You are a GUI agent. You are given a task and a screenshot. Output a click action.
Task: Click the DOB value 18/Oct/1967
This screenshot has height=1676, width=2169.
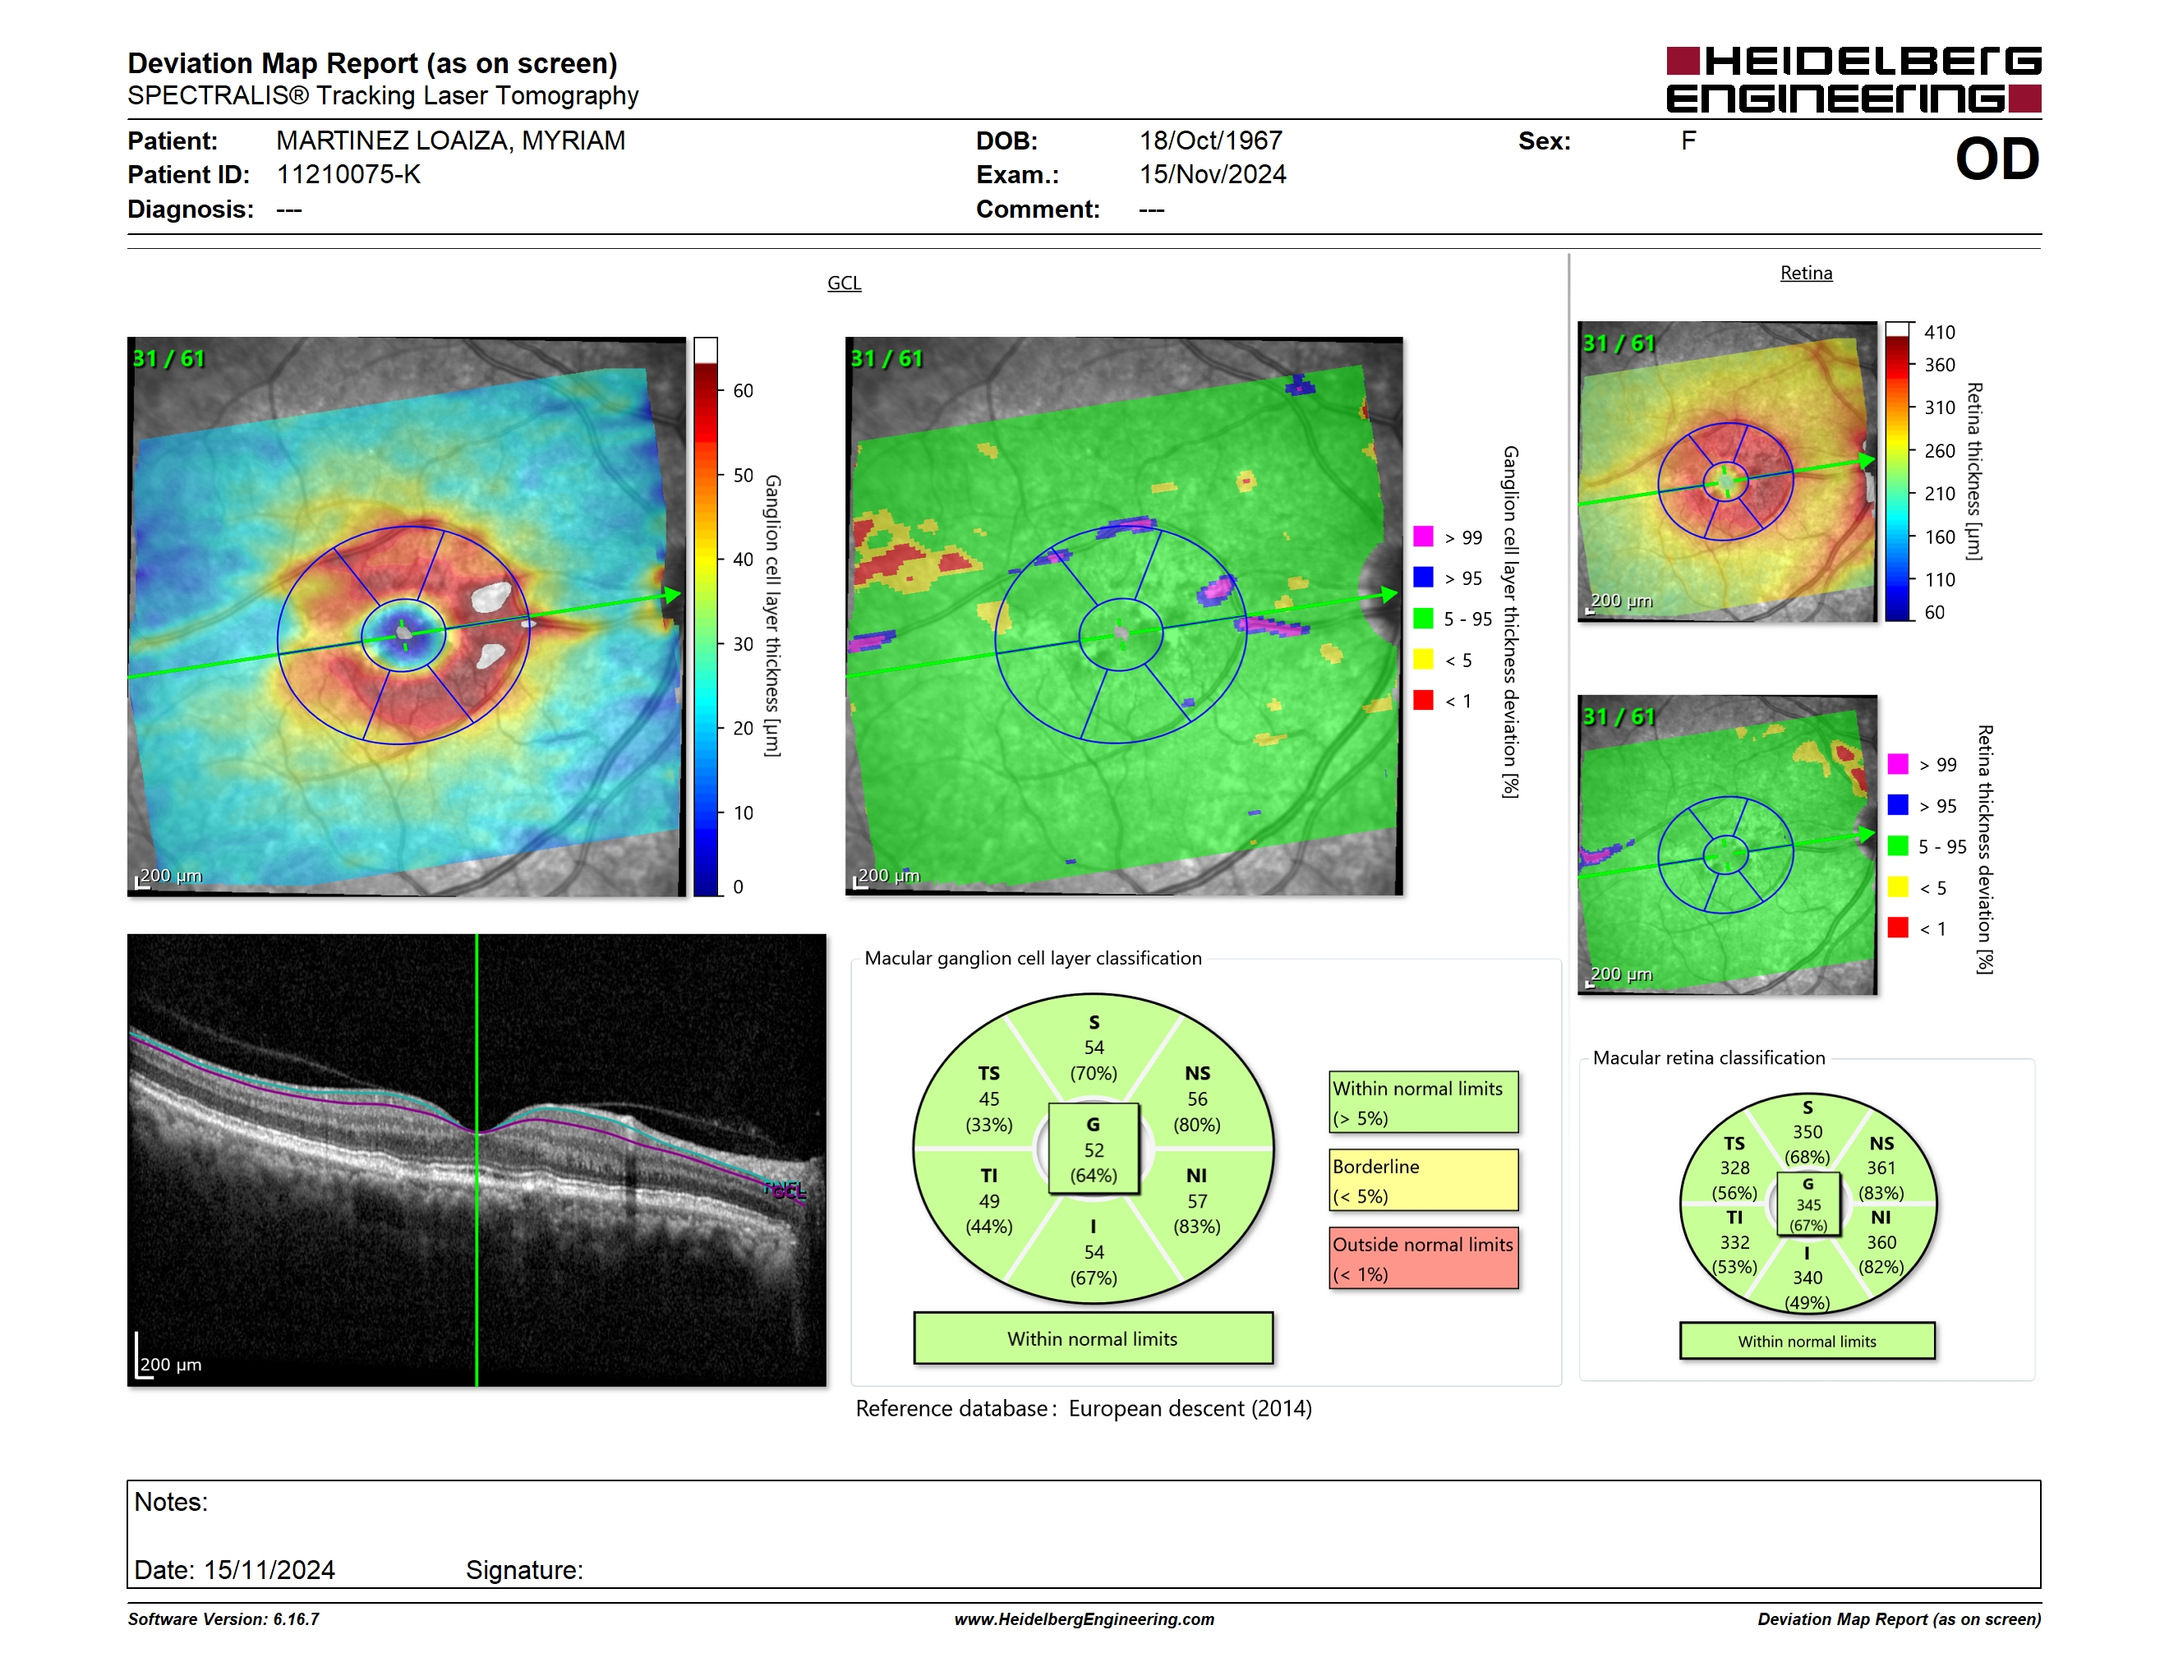(1211, 141)
